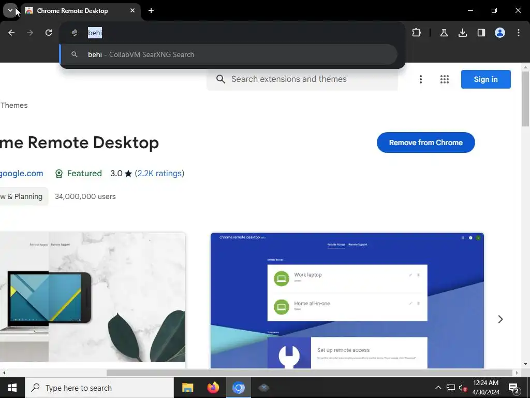
Task: Select the Chrome Remote Desktop tab
Action: (80, 11)
